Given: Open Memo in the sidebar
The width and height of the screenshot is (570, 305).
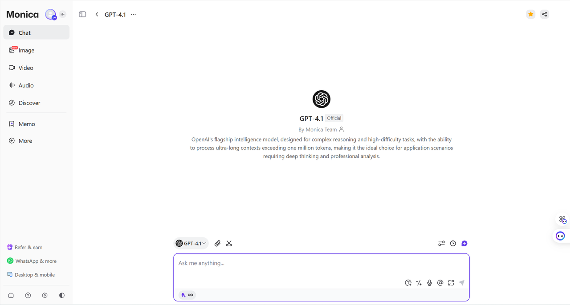Looking at the screenshot, I should pyautogui.click(x=37, y=124).
